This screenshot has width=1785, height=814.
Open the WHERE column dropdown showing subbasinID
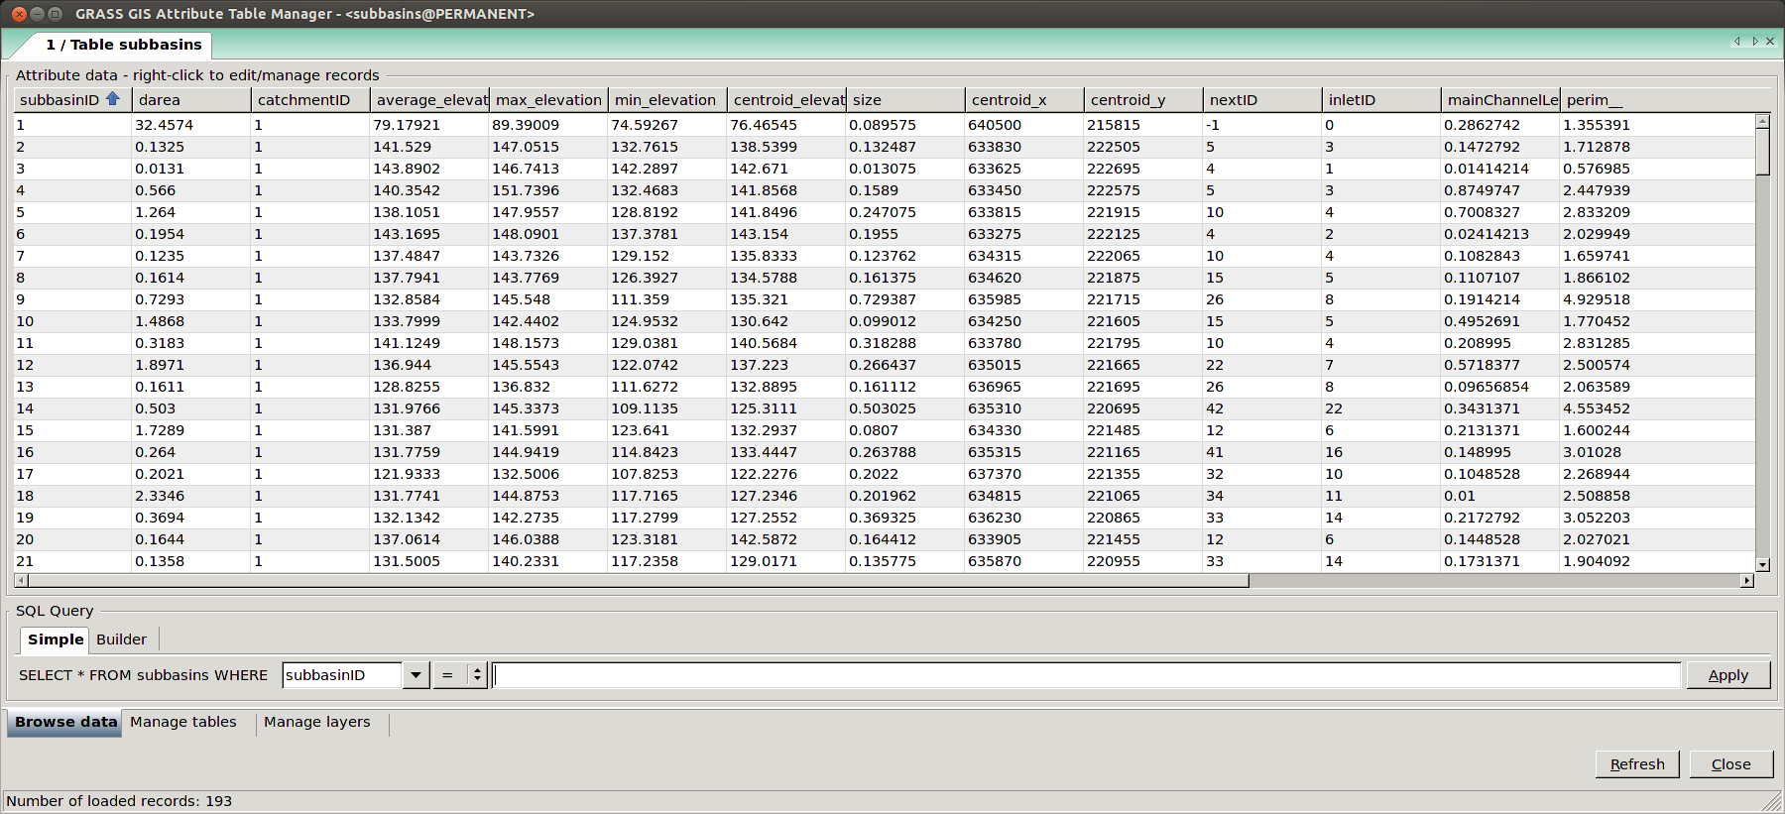click(x=416, y=675)
